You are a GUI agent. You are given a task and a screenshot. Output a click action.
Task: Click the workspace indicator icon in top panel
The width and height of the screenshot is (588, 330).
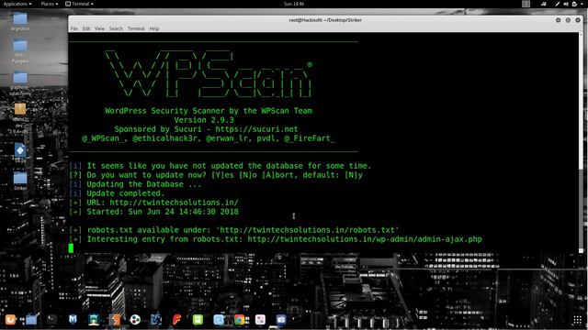pos(526,4)
